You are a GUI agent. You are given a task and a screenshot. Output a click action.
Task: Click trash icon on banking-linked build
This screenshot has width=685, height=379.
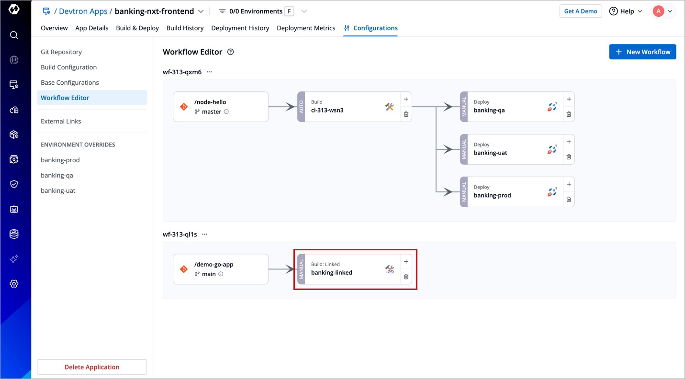pos(406,277)
